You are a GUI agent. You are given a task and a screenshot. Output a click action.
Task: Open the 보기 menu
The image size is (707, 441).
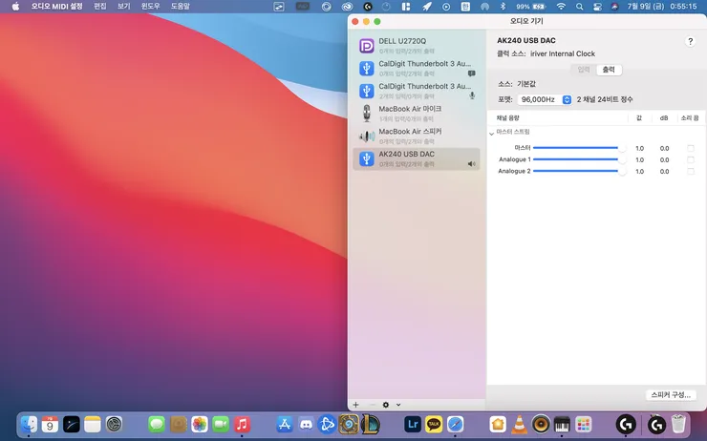coord(124,7)
